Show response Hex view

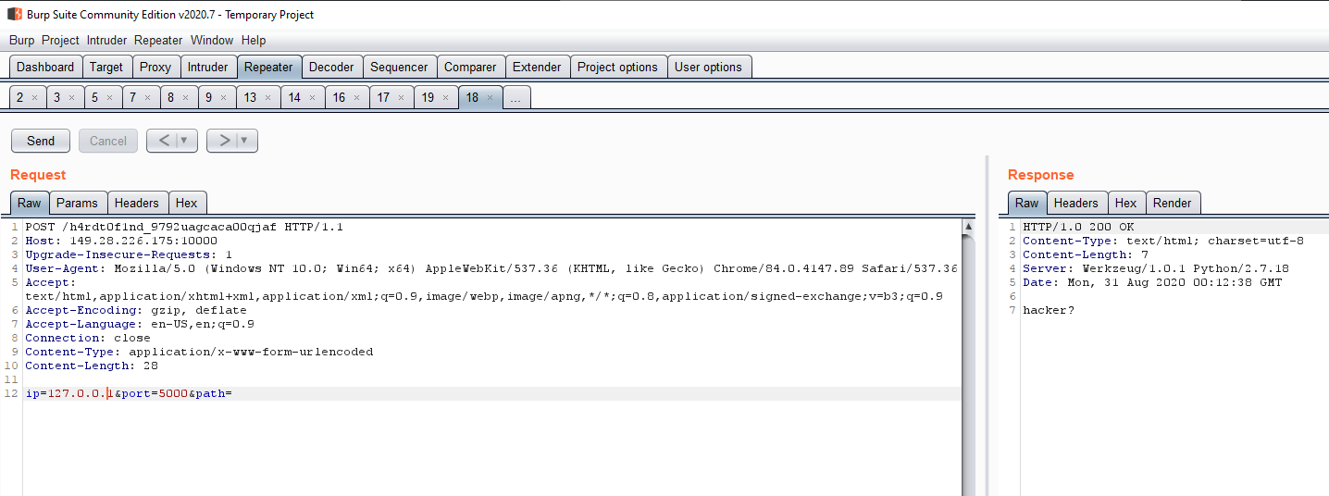(x=1126, y=203)
